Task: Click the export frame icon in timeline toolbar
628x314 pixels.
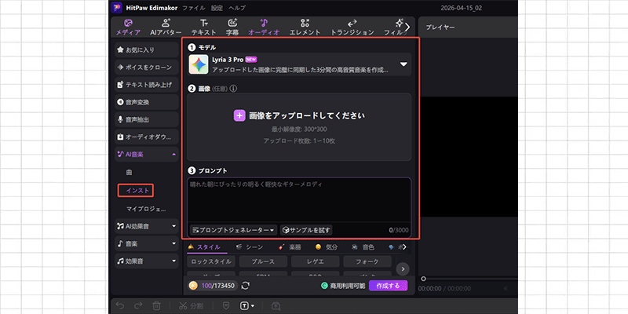Action: (276, 306)
